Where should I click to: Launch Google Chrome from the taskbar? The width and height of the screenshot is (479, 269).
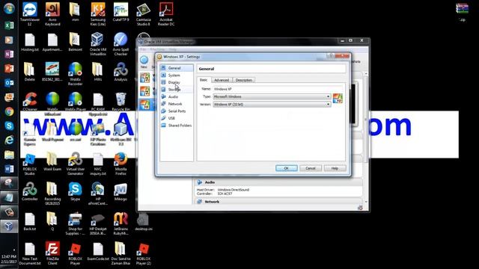[x=9, y=111]
